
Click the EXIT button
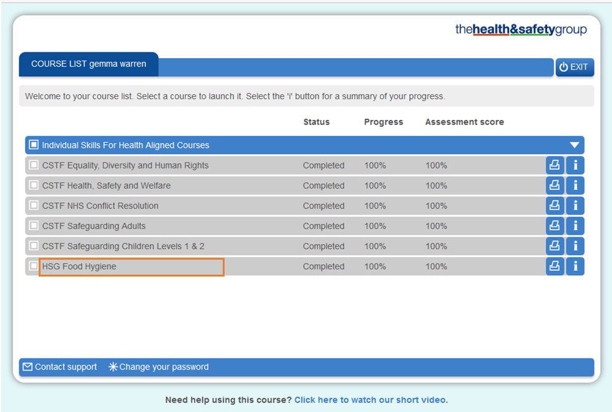pos(574,67)
